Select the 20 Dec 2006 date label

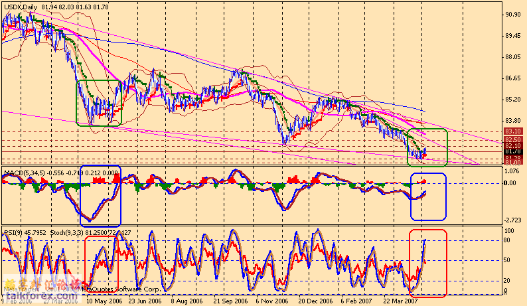pos(315,301)
